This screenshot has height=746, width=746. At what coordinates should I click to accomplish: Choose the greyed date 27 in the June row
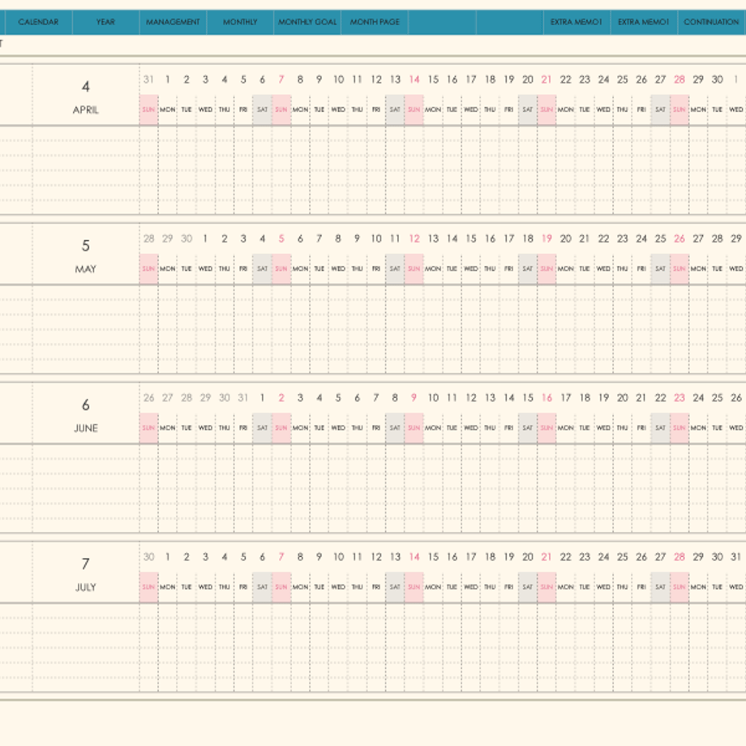click(168, 398)
